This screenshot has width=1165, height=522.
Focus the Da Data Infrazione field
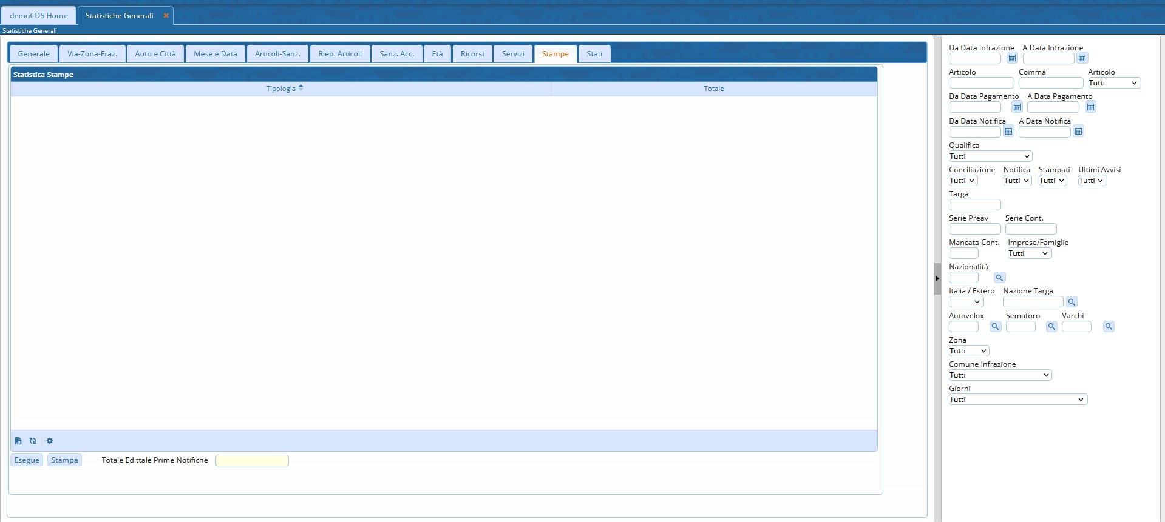pyautogui.click(x=975, y=59)
